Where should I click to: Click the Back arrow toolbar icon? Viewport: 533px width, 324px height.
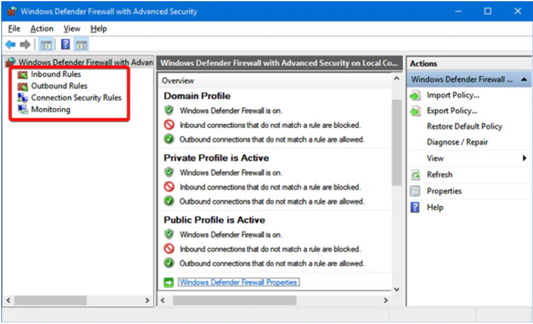click(10, 44)
